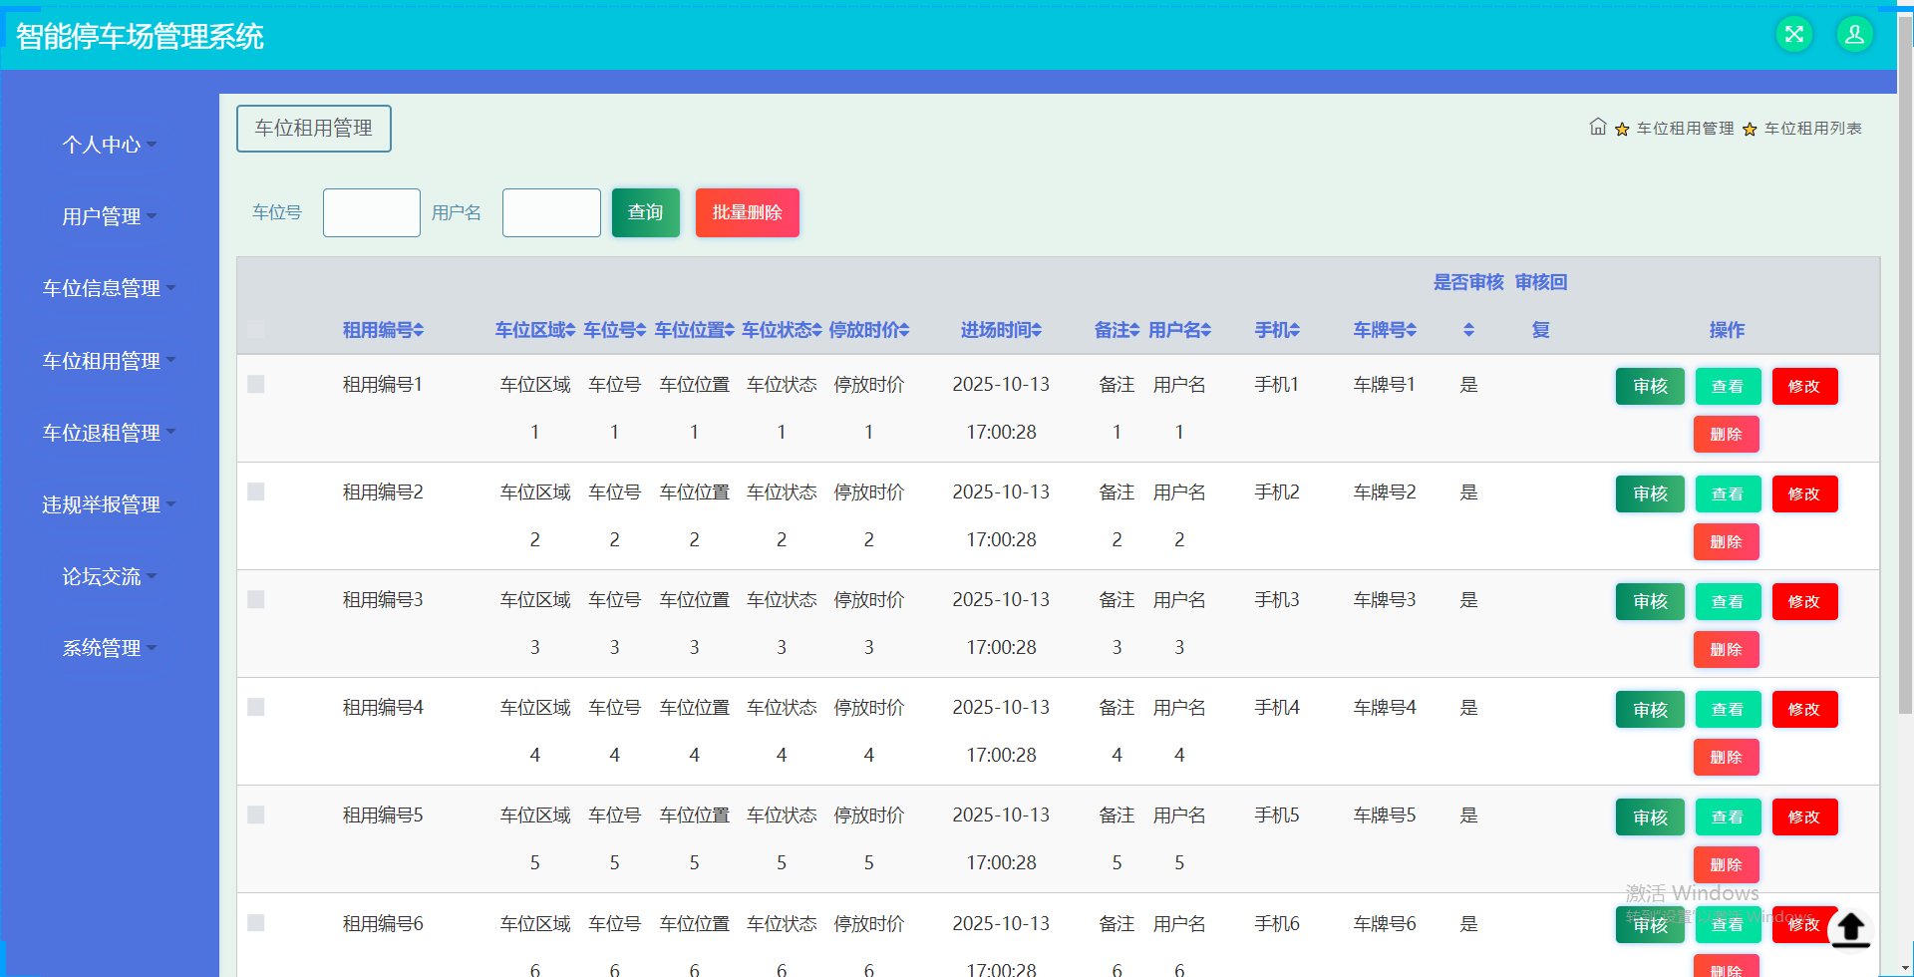The width and height of the screenshot is (1914, 977).
Task: Sort the 进场时间 column
Action: [x=1001, y=330]
